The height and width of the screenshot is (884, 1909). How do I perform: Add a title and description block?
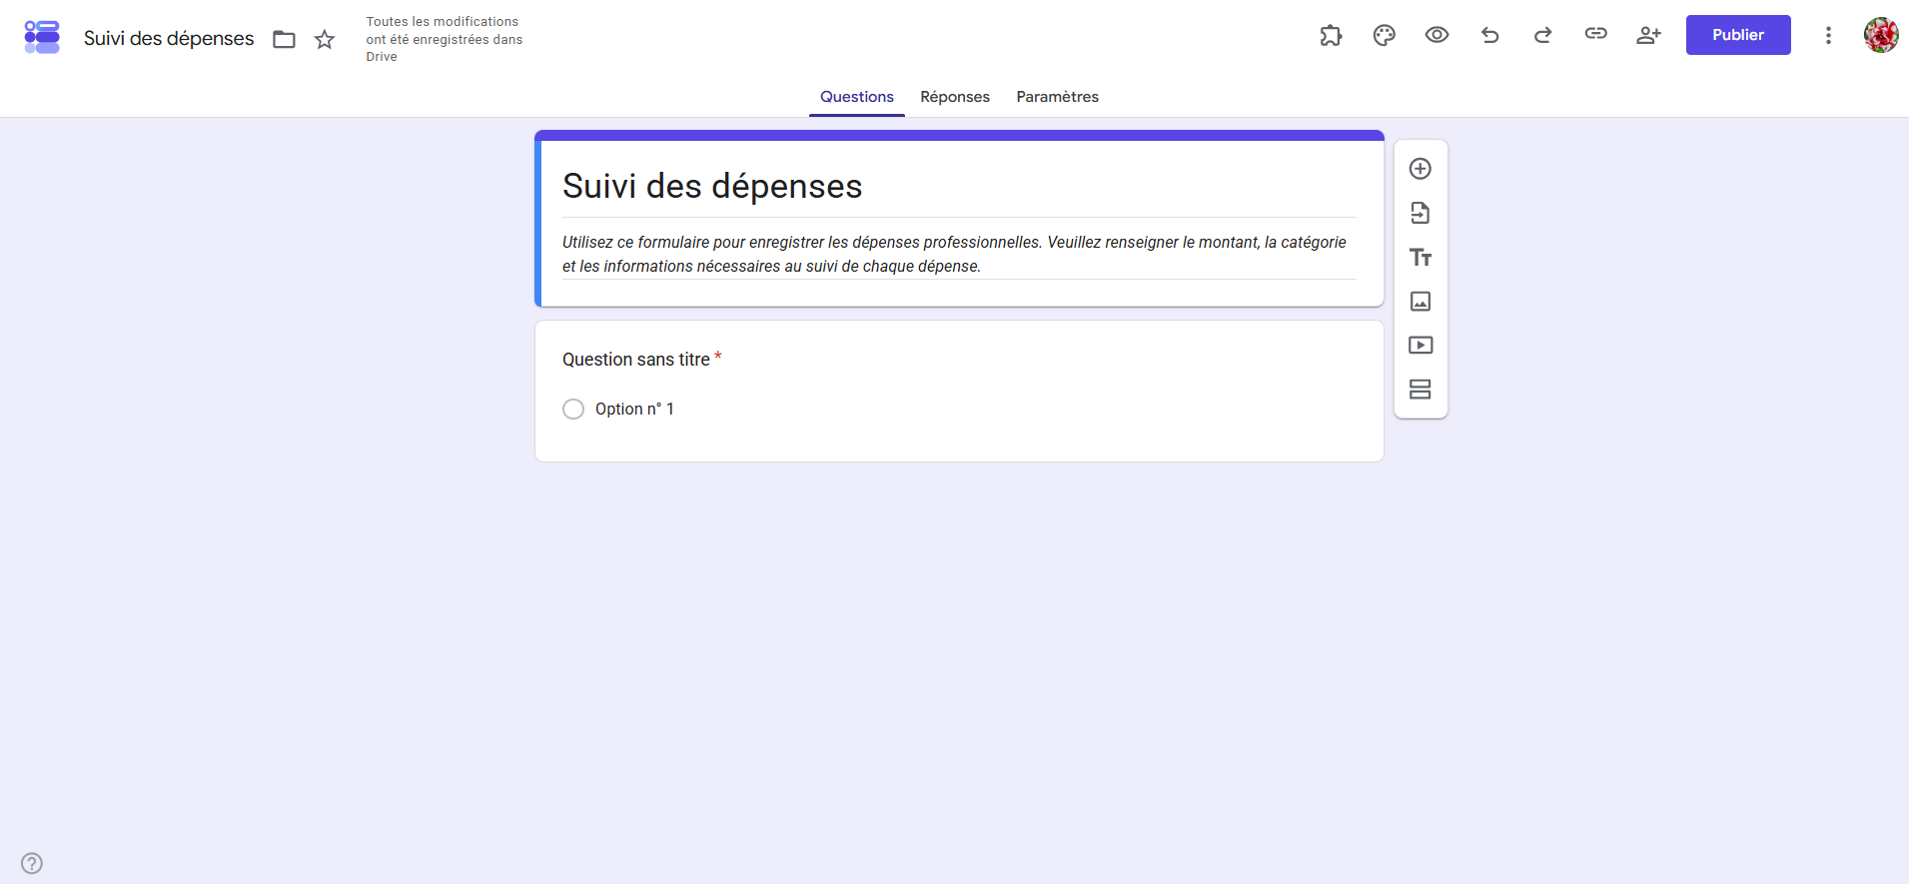(1421, 257)
